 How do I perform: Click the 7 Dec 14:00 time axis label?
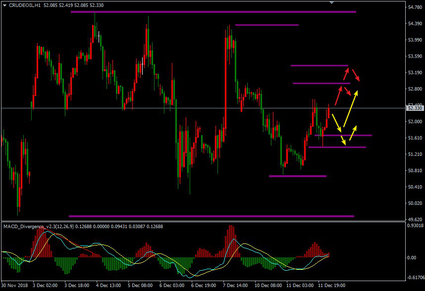click(x=235, y=286)
